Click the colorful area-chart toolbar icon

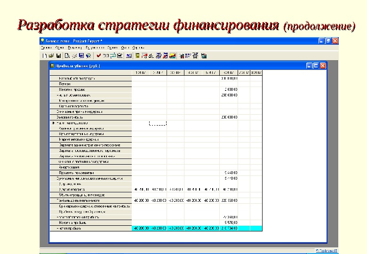(x=173, y=56)
